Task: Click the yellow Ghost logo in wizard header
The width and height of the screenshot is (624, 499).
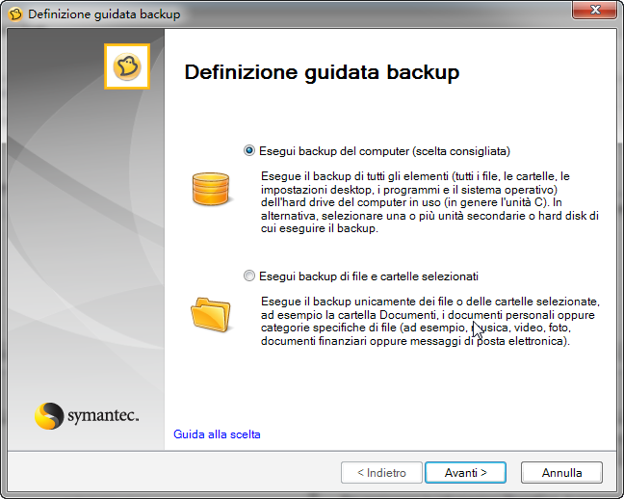Action: coord(127,66)
